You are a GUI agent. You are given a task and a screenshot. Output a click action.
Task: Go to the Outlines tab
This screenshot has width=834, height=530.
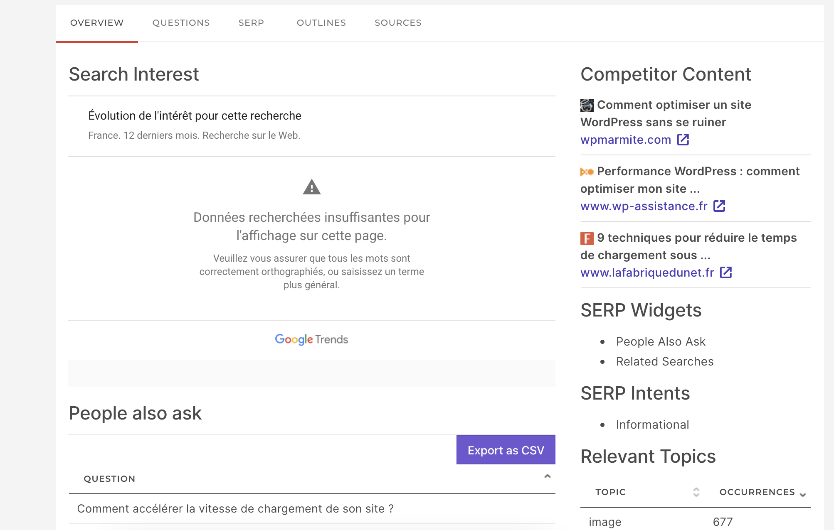pyautogui.click(x=321, y=23)
